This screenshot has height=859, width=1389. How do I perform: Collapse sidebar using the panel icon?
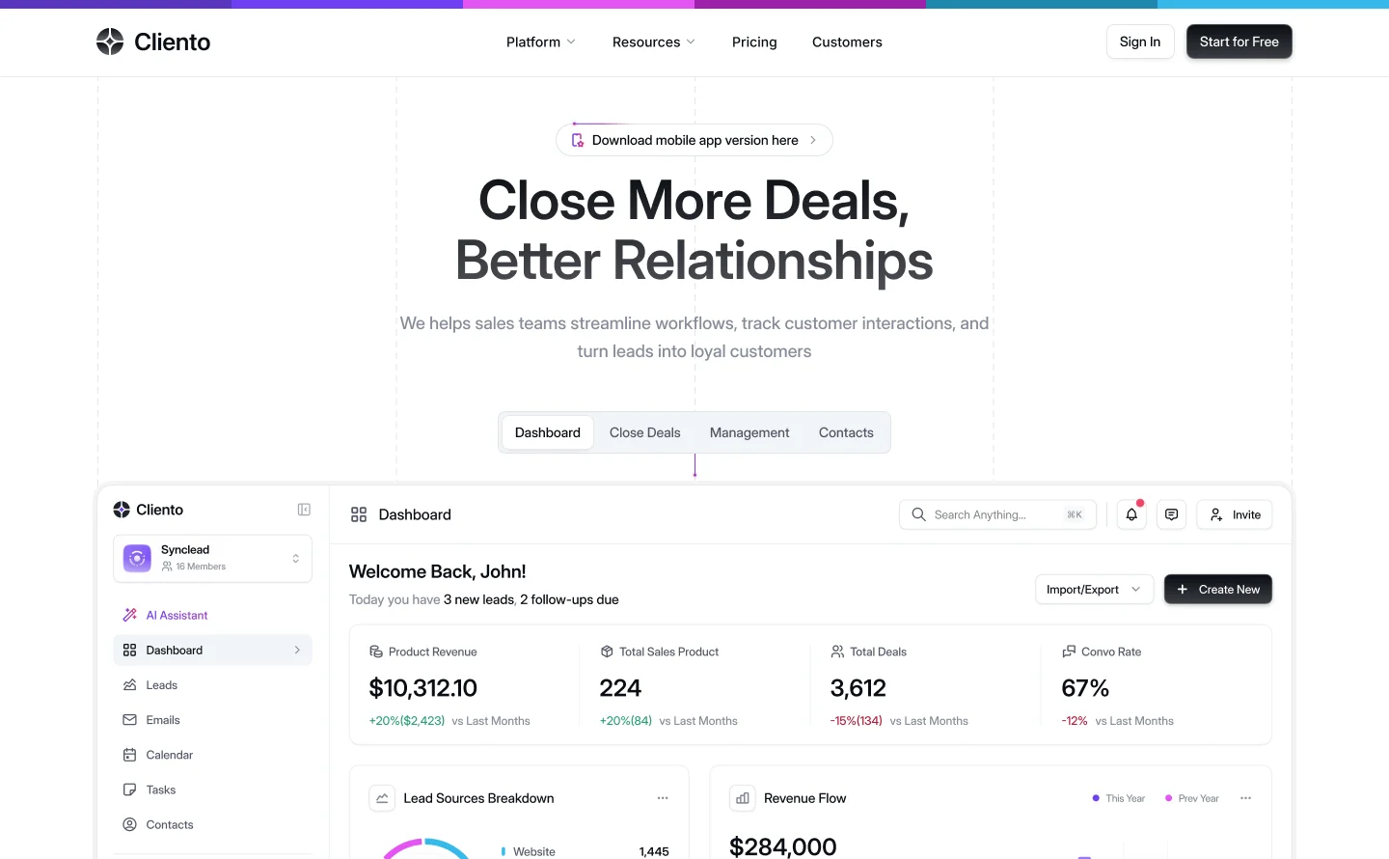point(304,510)
